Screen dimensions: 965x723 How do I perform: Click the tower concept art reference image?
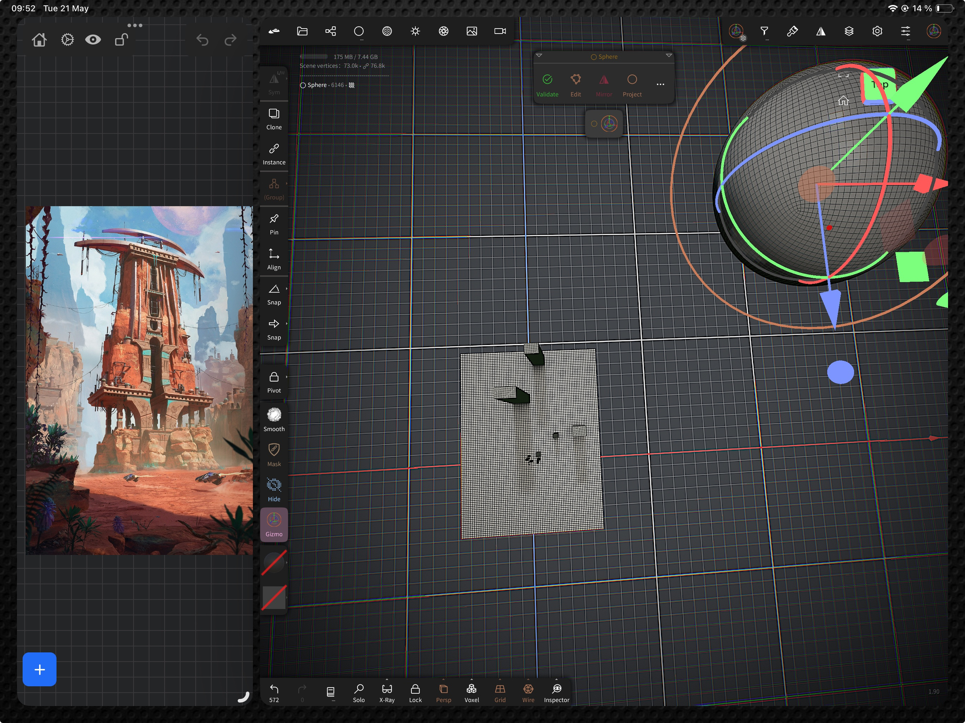pos(139,380)
